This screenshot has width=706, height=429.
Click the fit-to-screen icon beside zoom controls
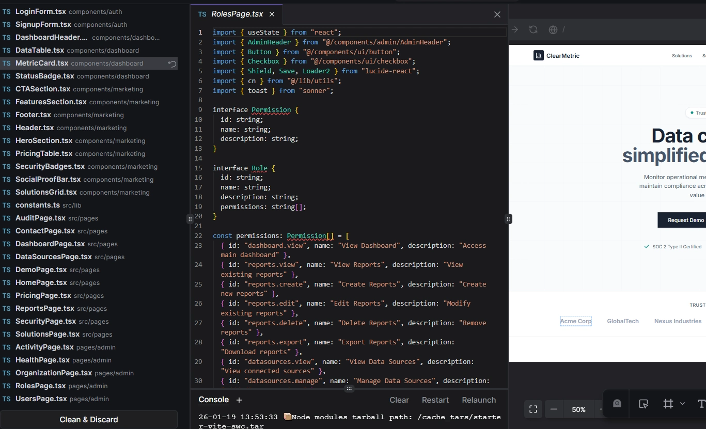pos(534,409)
